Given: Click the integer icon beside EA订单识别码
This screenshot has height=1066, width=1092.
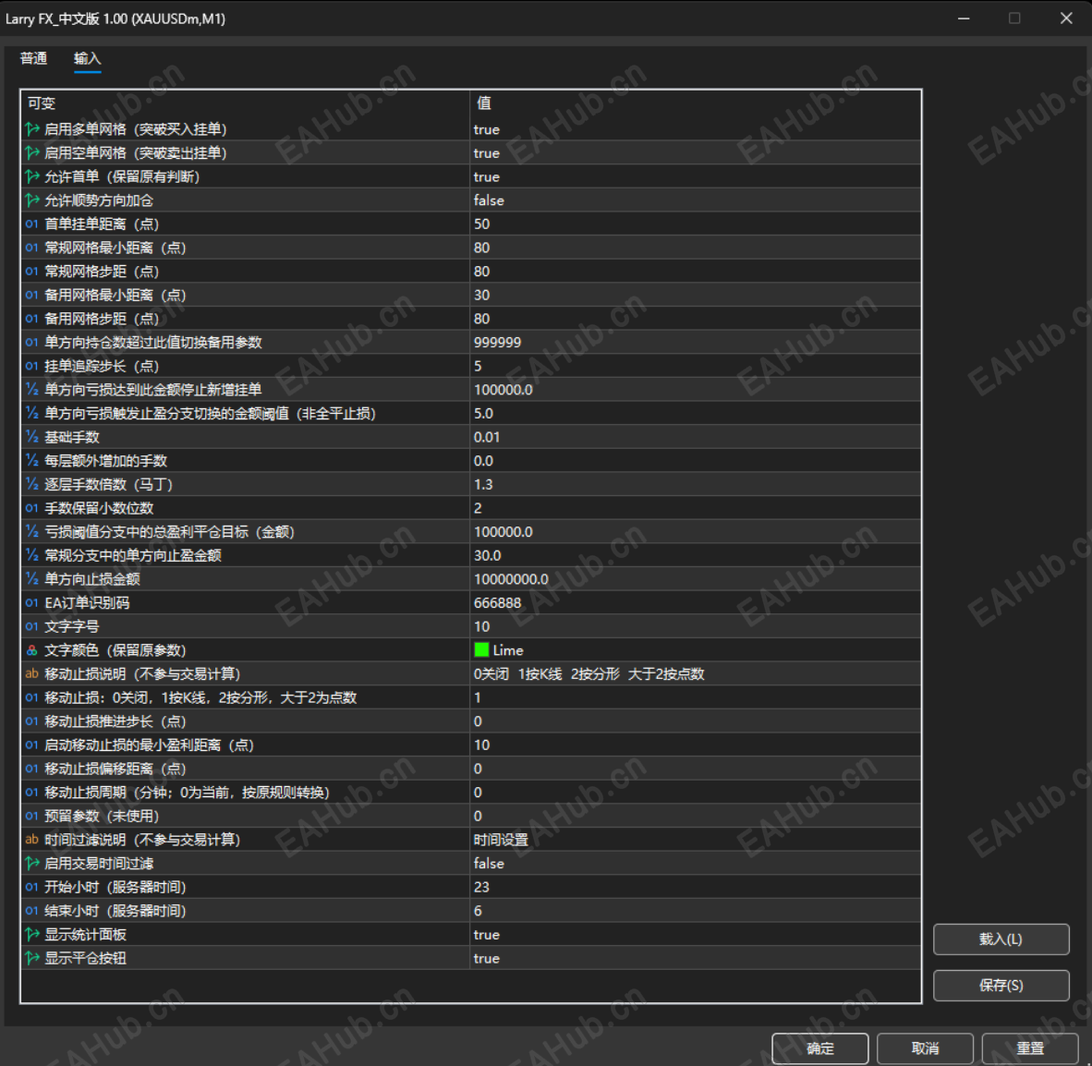Looking at the screenshot, I should 32,602.
